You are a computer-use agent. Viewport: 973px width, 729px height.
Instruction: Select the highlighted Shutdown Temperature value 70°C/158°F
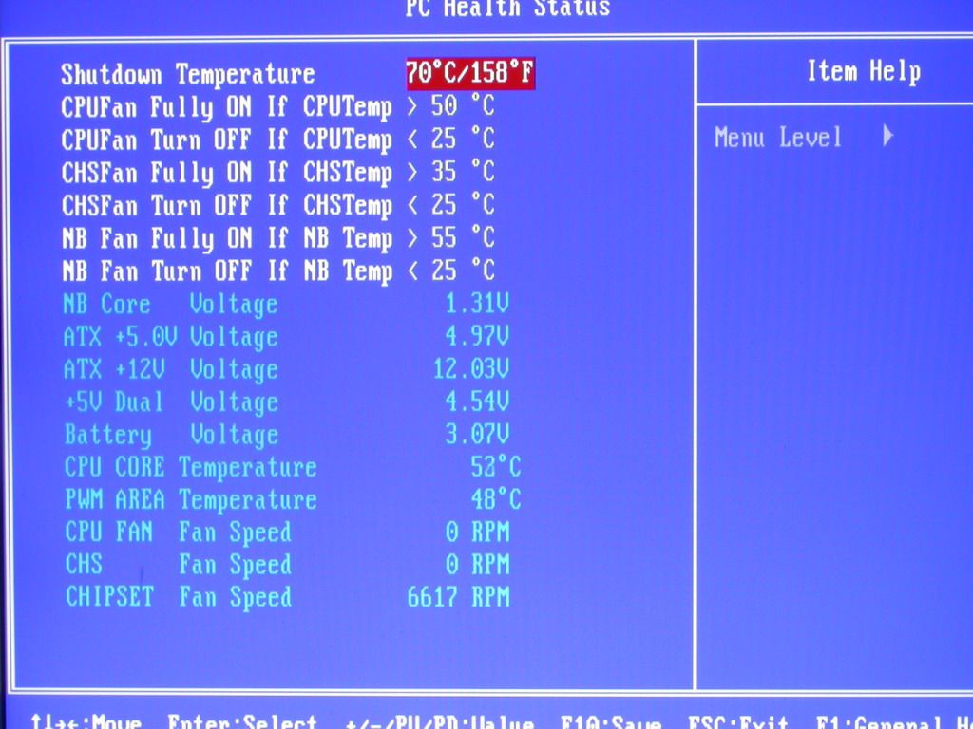[x=470, y=74]
